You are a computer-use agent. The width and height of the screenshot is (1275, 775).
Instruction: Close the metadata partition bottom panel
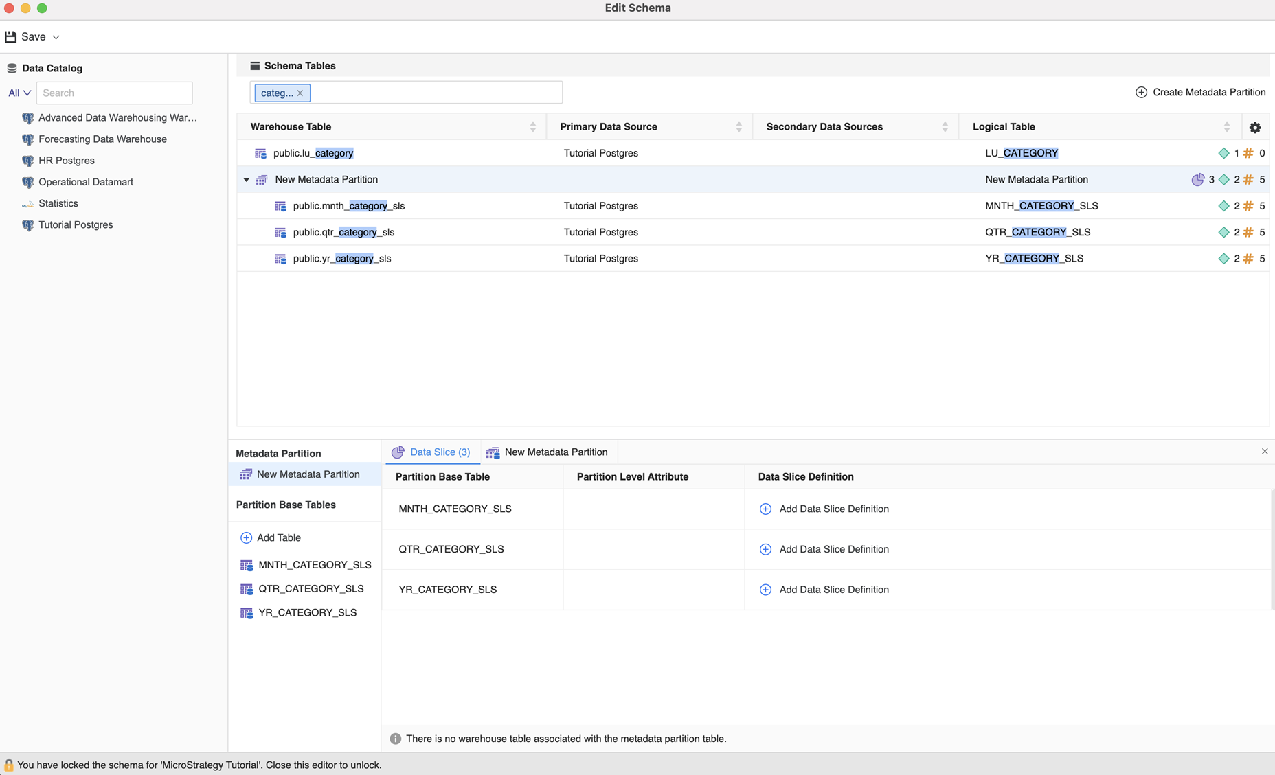pyautogui.click(x=1264, y=451)
